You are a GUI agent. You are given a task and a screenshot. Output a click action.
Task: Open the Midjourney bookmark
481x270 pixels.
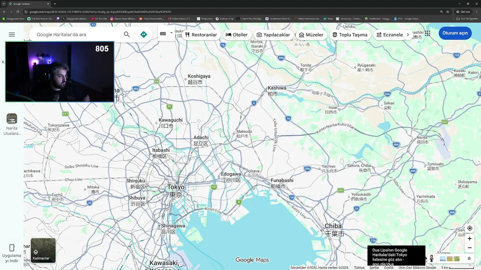[205, 18]
